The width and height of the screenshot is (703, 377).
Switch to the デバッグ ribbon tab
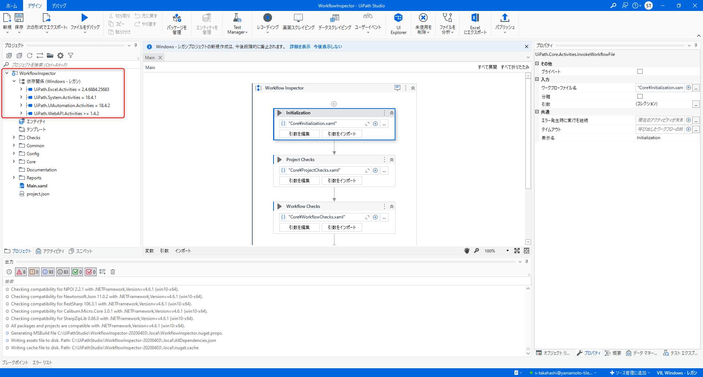point(59,6)
